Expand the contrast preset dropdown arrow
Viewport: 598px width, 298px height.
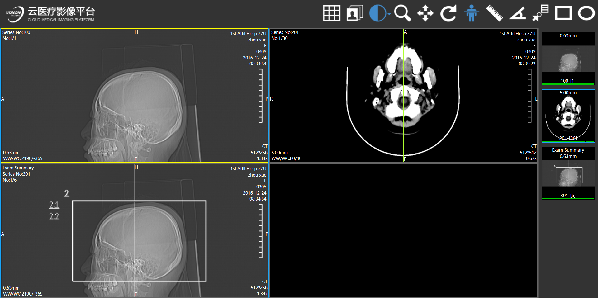coord(389,14)
